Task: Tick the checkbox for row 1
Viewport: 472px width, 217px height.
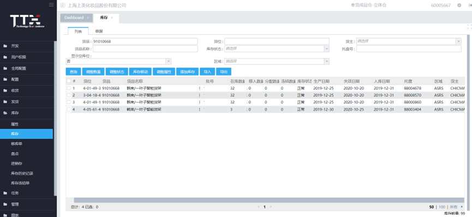Action: click(x=69, y=88)
